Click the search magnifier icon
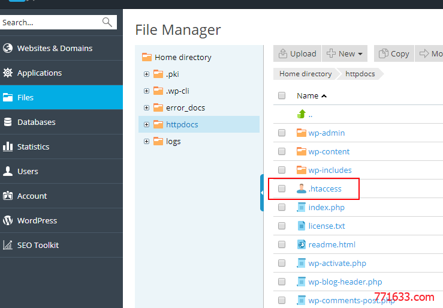This screenshot has width=443, height=308. pos(107,22)
